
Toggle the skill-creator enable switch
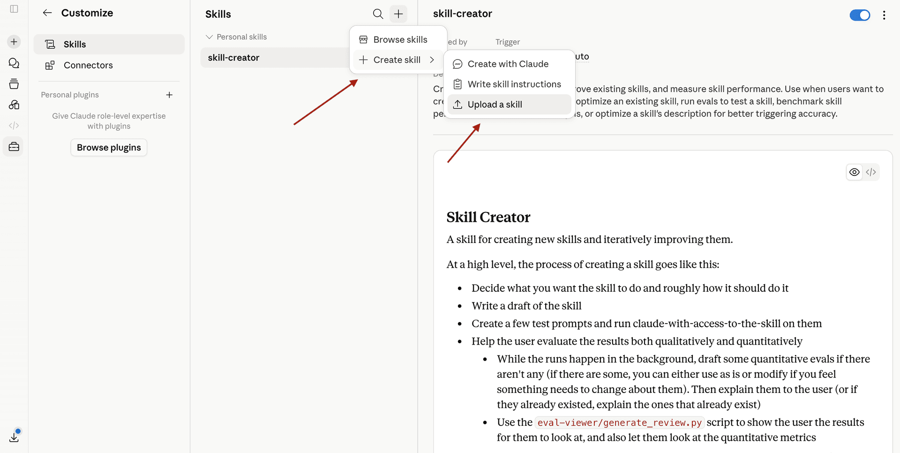860,15
